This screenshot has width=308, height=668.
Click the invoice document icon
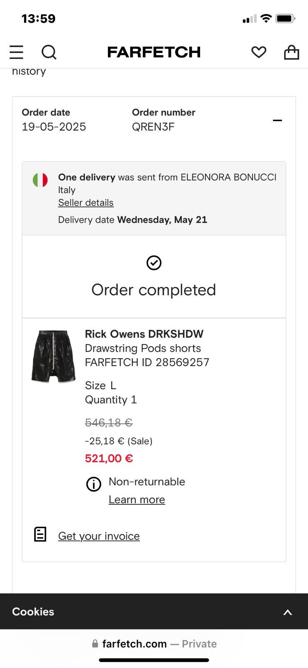point(40,534)
